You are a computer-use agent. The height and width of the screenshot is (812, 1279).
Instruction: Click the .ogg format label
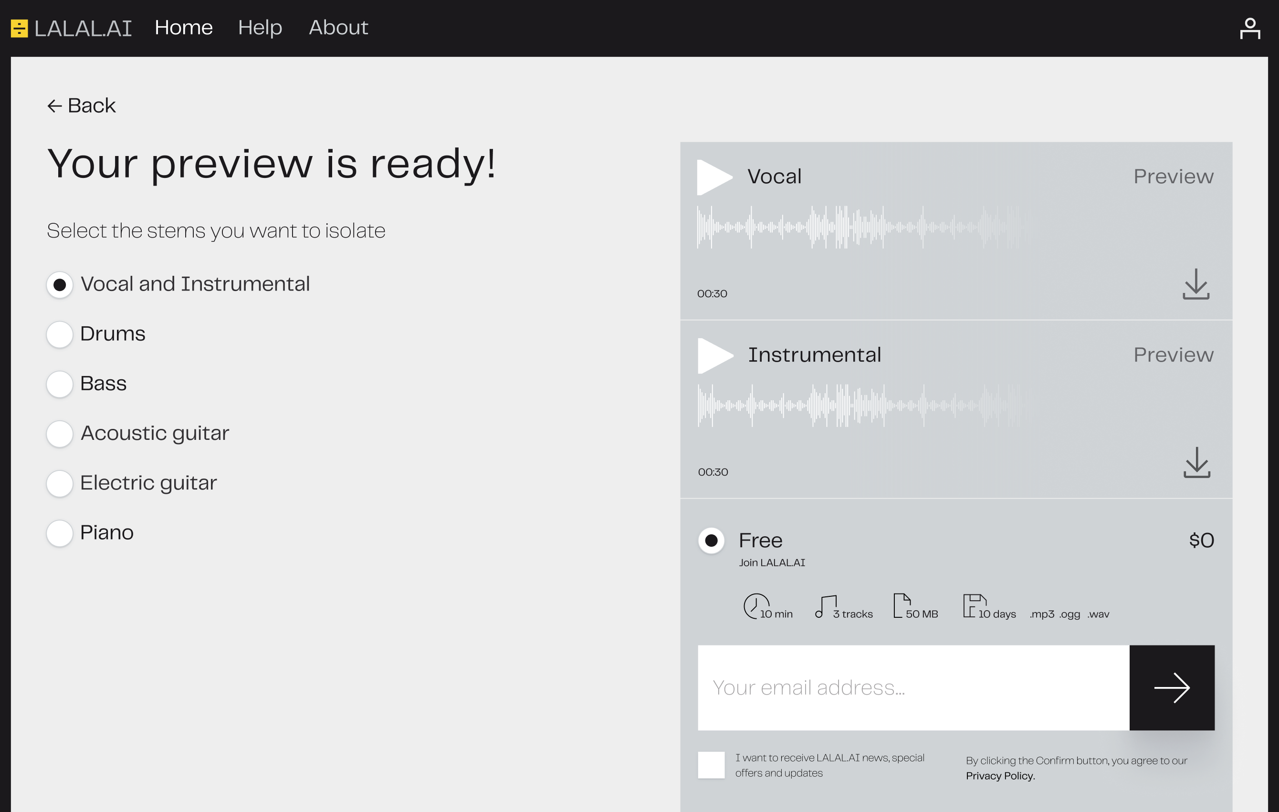[x=1069, y=614]
